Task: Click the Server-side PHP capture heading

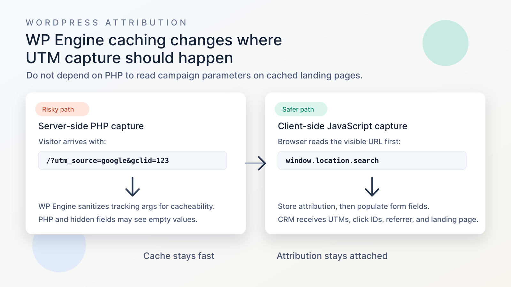Action: (x=91, y=126)
